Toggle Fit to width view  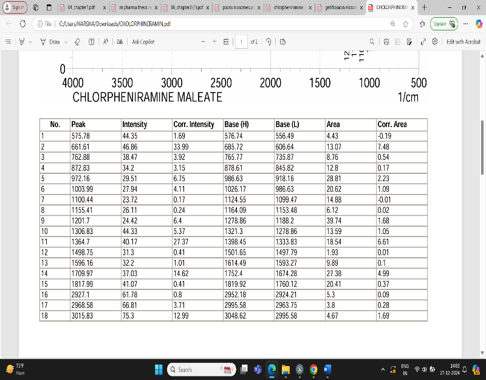click(226, 41)
